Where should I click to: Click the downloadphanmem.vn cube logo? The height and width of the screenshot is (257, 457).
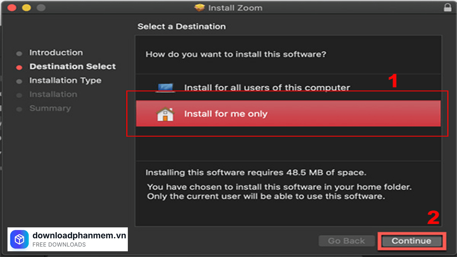20,239
